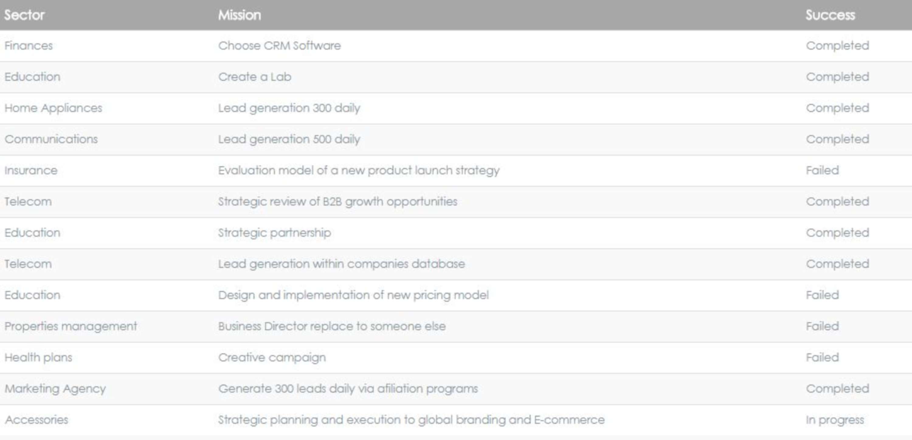This screenshot has width=912, height=440.
Task: Click the Success column header
Action: 830,15
